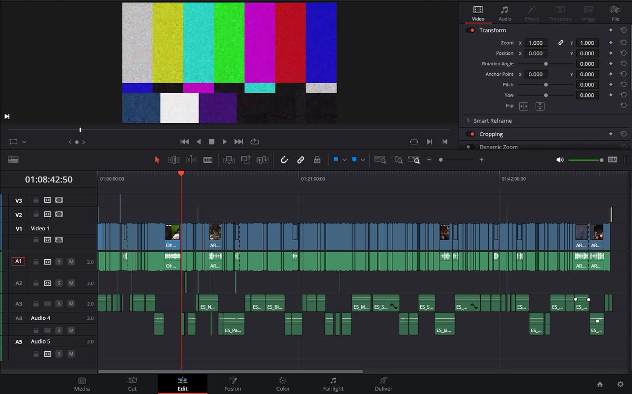Viewport: 632px width, 394px height.
Task: Jump to the last frame
Action: [x=239, y=142]
